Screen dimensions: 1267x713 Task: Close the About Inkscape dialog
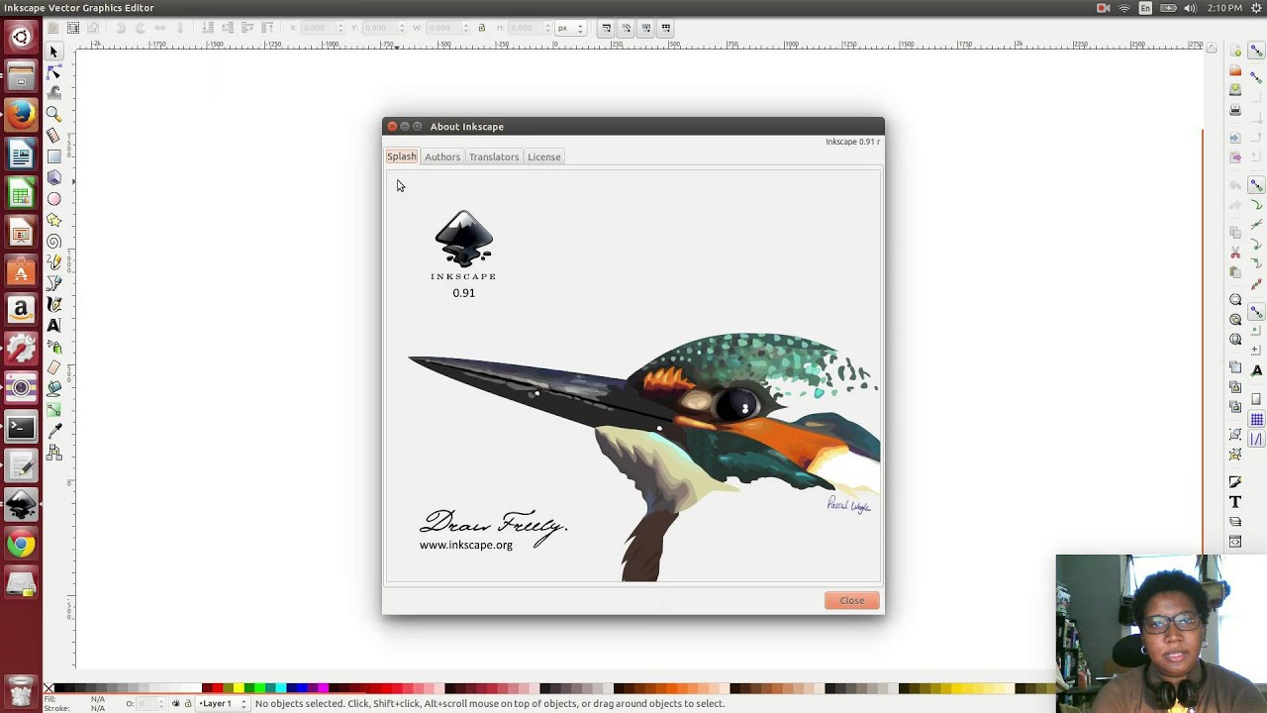[852, 600]
